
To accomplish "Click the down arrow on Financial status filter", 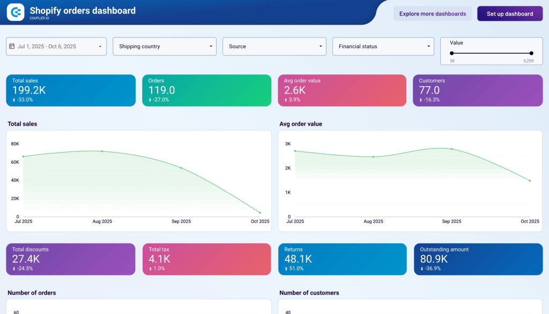I will [x=428, y=47].
